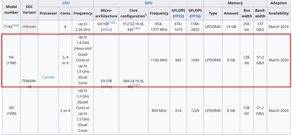Open the Carmel processor link
The image size is (292, 135).
(x=48, y=77)
